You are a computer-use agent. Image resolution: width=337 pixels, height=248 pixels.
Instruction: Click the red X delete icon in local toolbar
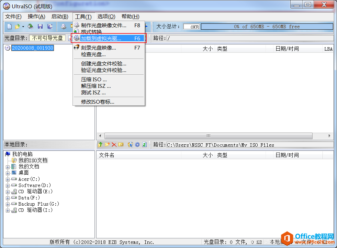point(114,145)
